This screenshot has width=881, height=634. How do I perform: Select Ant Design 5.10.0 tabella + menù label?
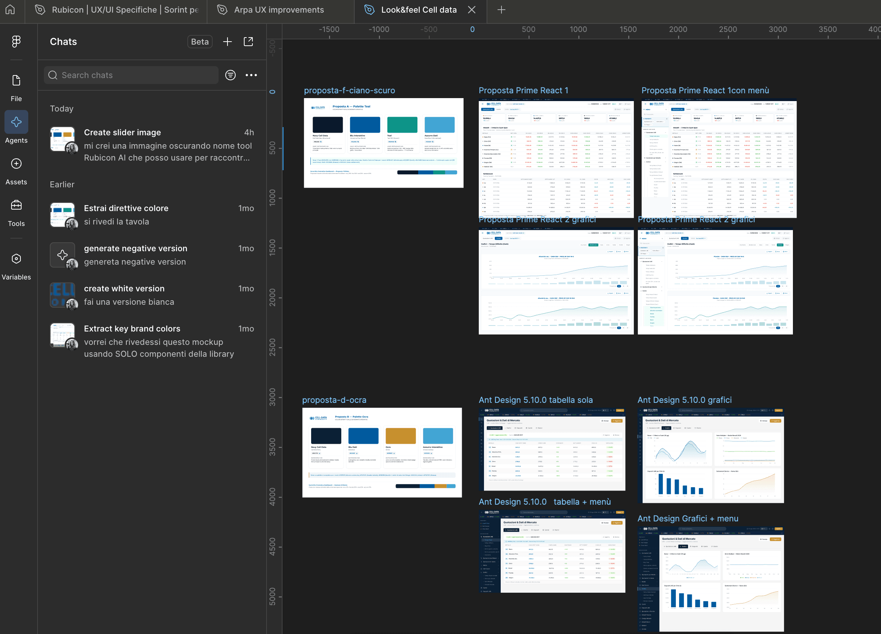(x=545, y=502)
